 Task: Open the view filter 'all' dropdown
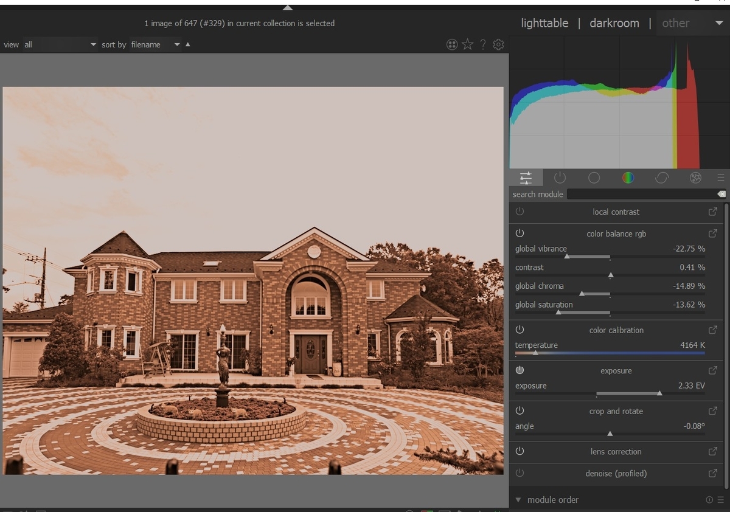[x=60, y=44]
